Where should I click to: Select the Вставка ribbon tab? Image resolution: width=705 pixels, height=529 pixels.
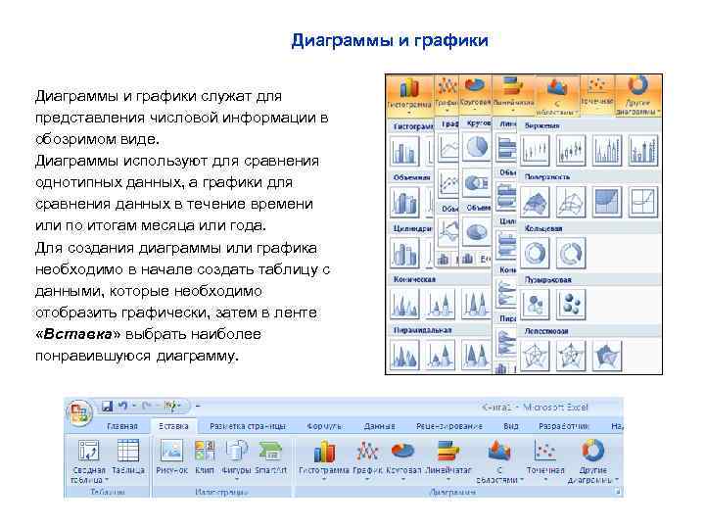point(173,426)
